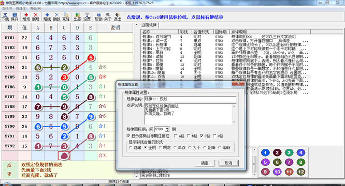This screenshot has width=345, height=186.
Task: Click the red-framed target cell in column C
Action: (64, 156)
